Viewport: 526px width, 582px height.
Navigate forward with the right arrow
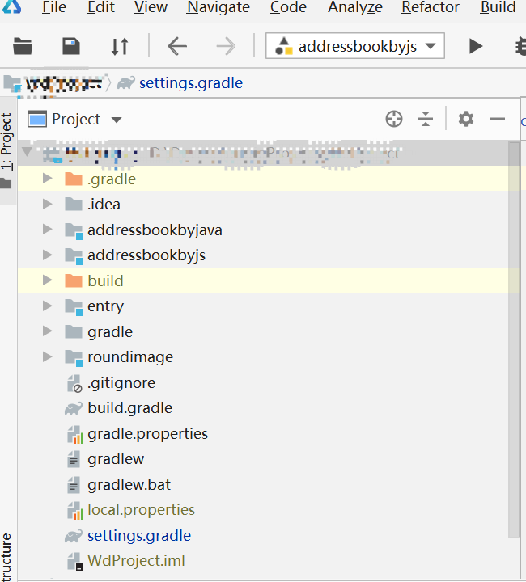coord(226,47)
